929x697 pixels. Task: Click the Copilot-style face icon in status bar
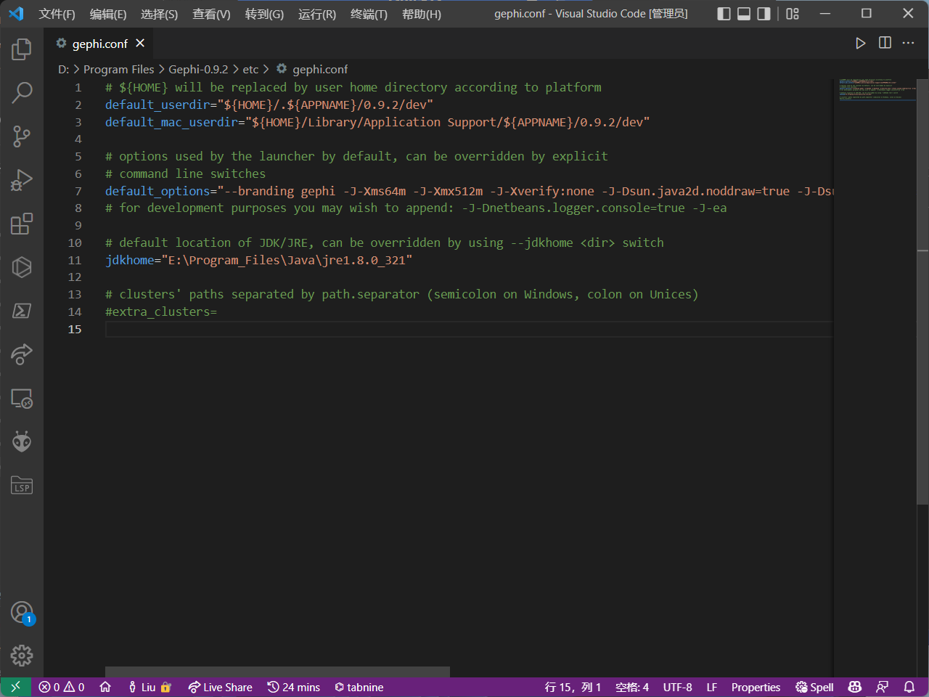coord(855,687)
